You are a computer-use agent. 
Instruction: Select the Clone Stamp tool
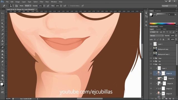pos(3,41)
